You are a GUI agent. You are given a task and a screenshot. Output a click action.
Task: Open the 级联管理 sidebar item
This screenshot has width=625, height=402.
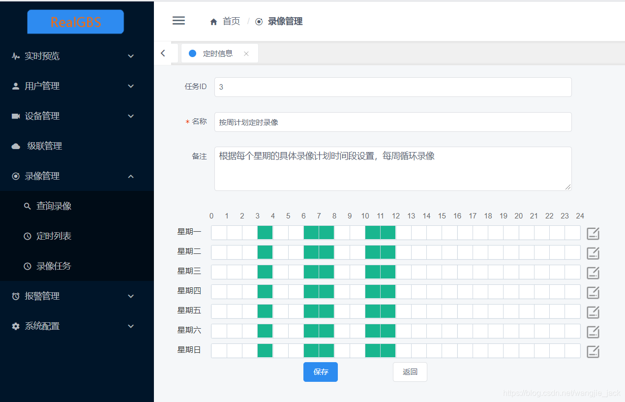point(77,146)
